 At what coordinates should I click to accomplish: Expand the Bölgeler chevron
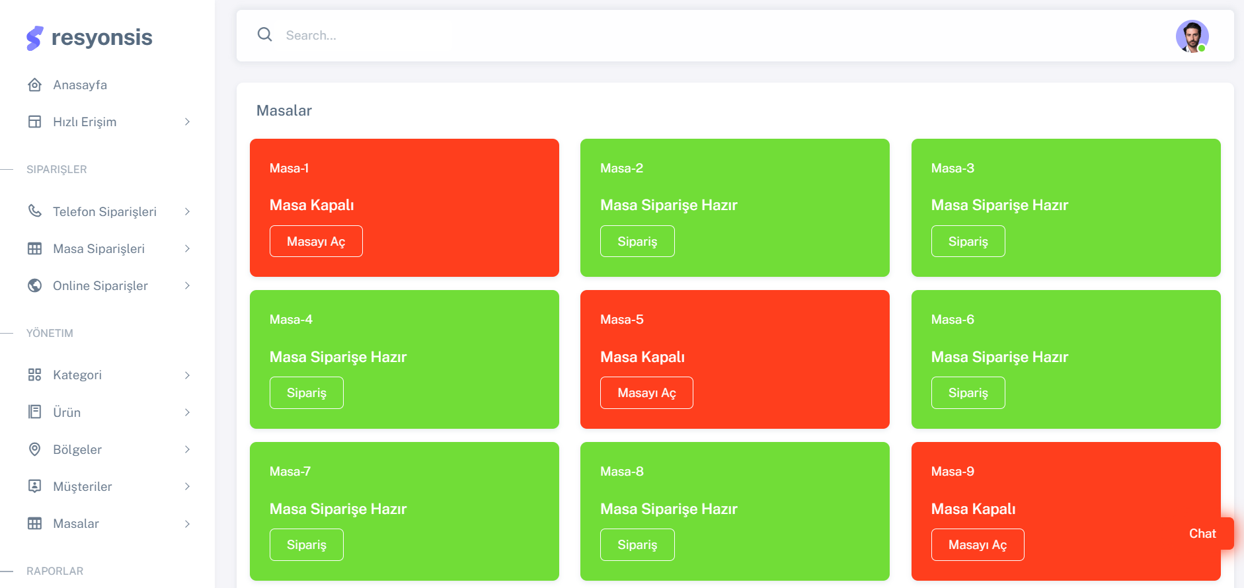click(188, 449)
